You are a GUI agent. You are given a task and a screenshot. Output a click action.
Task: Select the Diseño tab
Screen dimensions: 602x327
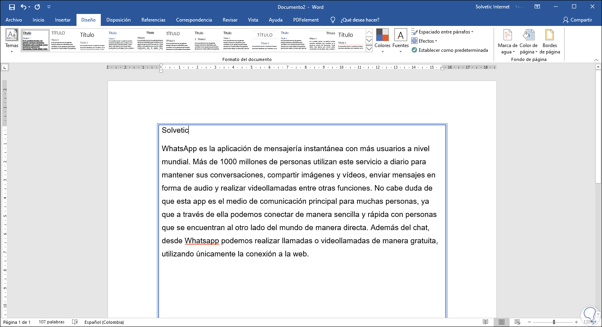[88, 20]
